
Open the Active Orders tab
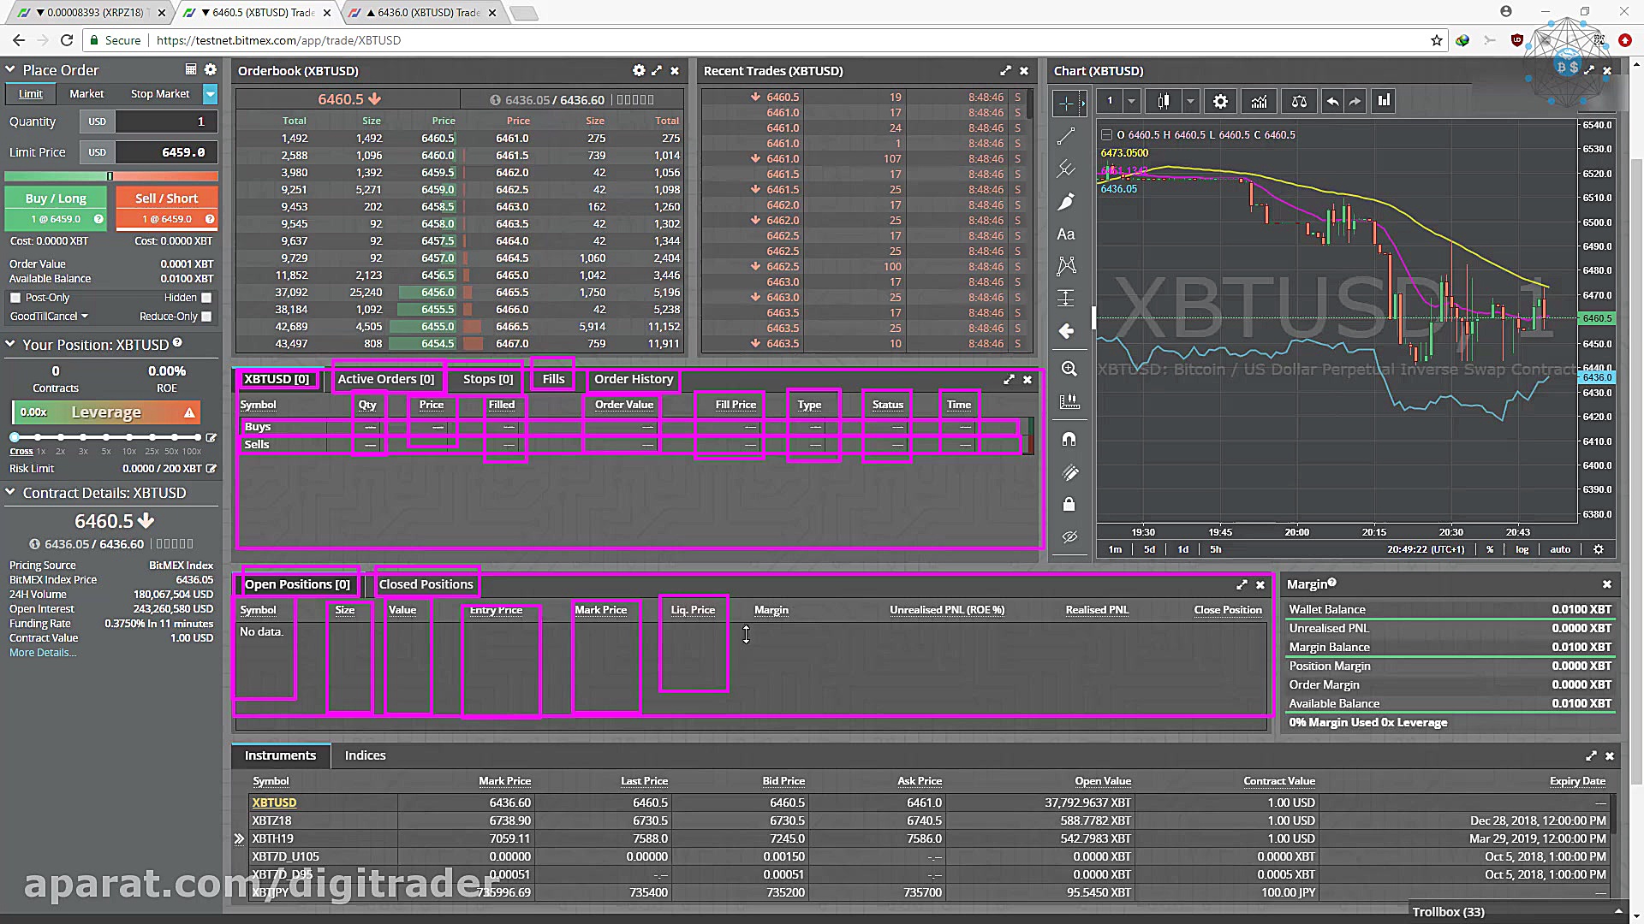click(x=386, y=379)
